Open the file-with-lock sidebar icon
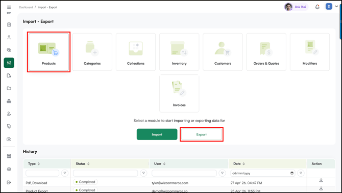Image resolution: width=342 pixels, height=193 pixels. [x=9, y=75]
